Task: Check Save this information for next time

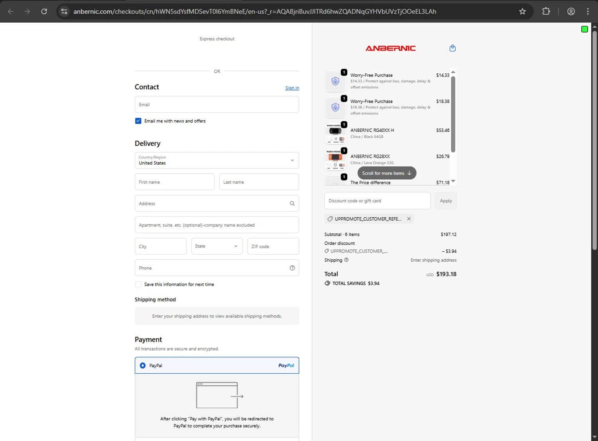Action: click(x=138, y=284)
